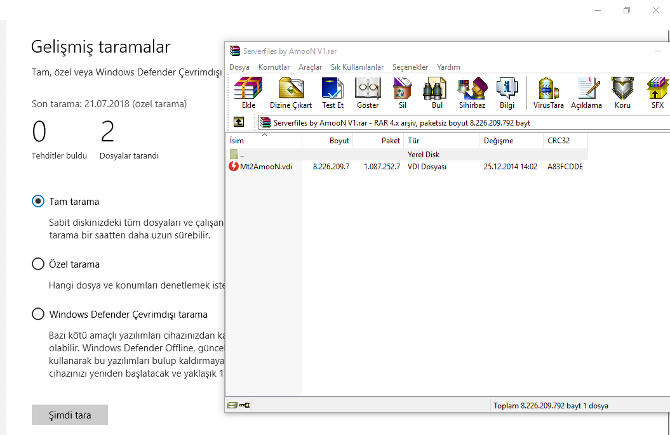Viewport: 670px width, 435px height.
Task: Click the Ekle (Add) toolbar icon
Action: coord(248,93)
